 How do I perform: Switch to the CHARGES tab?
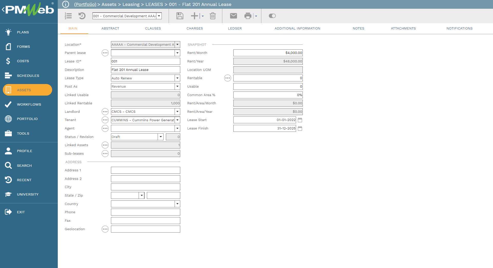coord(195,29)
